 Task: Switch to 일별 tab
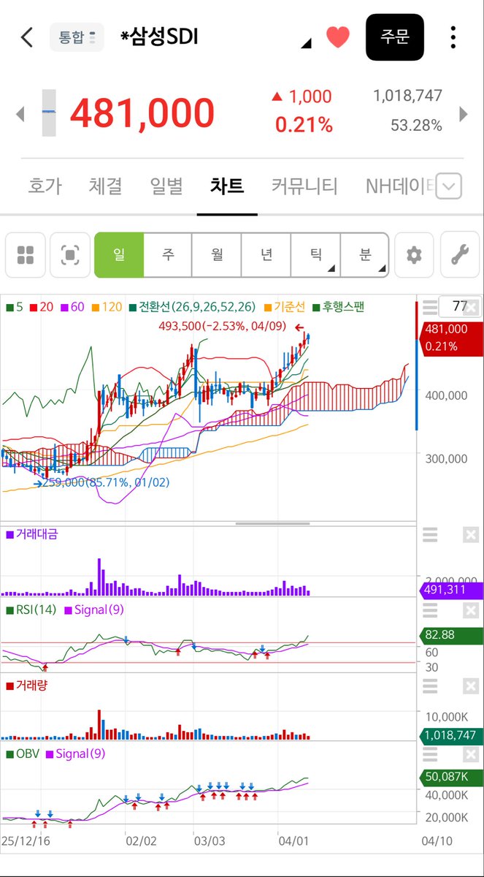(x=166, y=186)
